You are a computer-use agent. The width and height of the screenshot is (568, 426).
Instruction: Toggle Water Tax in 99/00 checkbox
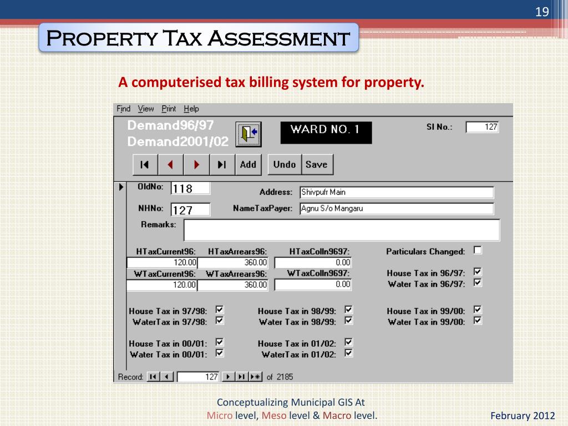[478, 321]
